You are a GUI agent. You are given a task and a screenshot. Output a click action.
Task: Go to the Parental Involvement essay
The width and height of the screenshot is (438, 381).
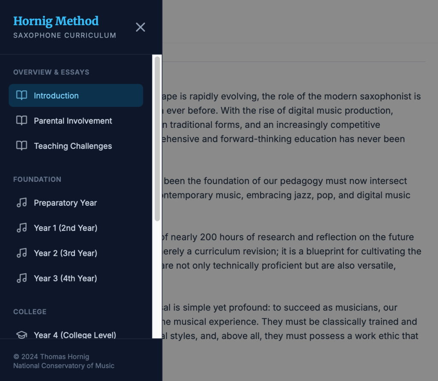coord(73,121)
